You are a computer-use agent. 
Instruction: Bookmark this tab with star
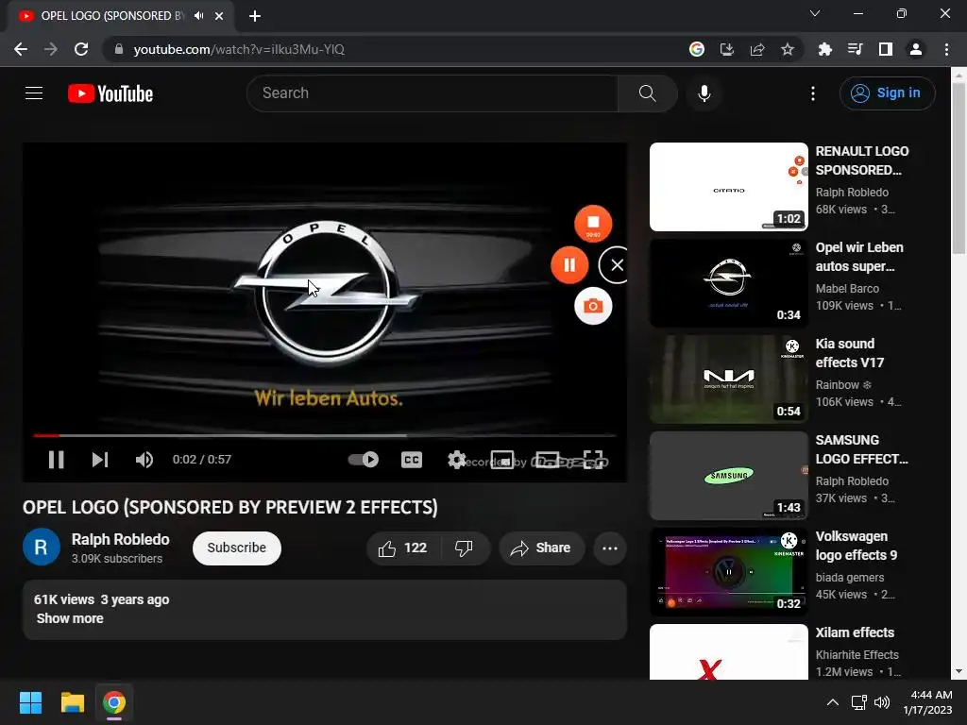pyautogui.click(x=787, y=49)
